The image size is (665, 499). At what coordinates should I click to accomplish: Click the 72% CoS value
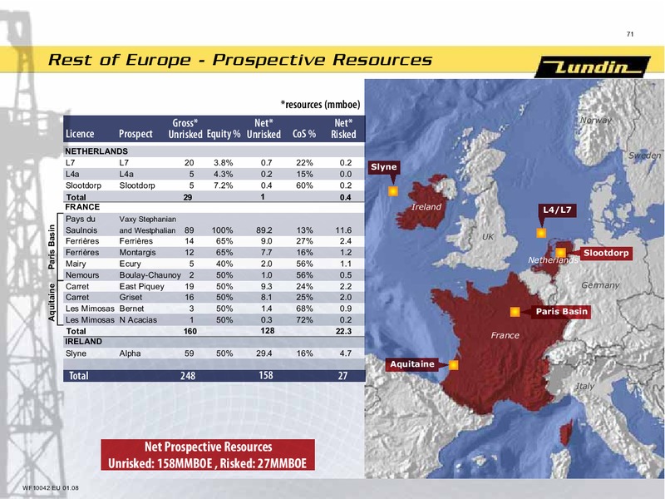[304, 320]
